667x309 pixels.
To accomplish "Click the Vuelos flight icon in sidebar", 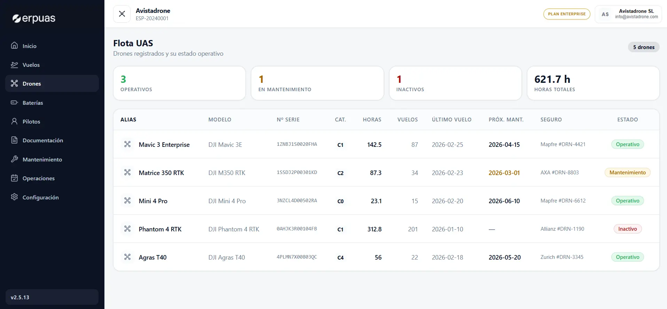I will [x=14, y=65].
